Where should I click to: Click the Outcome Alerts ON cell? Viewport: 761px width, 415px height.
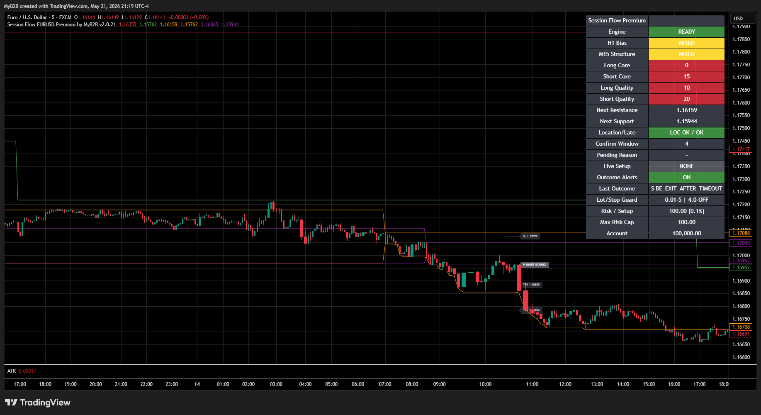point(686,177)
